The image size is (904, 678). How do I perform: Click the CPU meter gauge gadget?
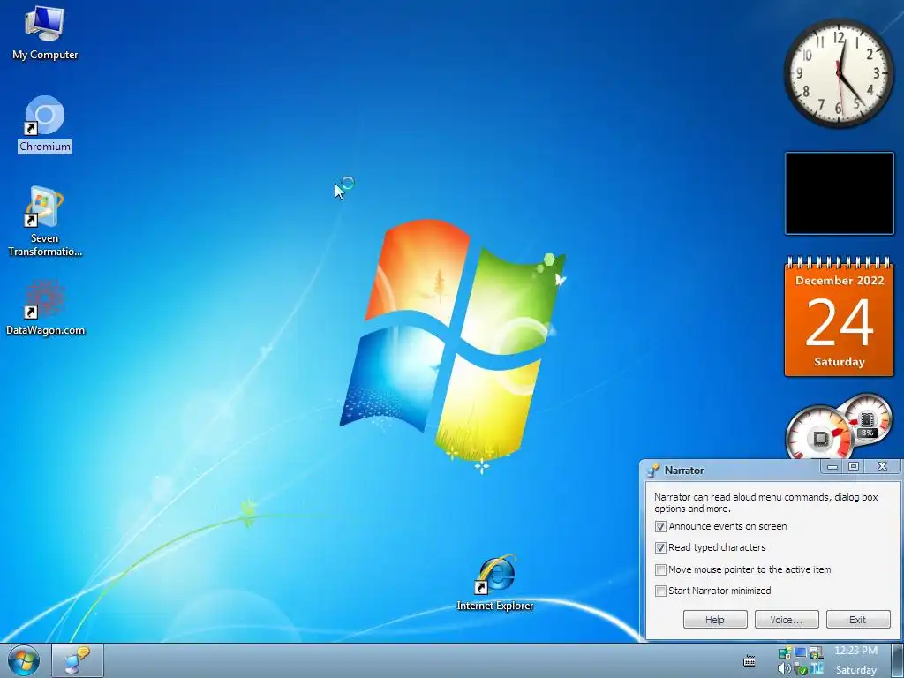819,433
